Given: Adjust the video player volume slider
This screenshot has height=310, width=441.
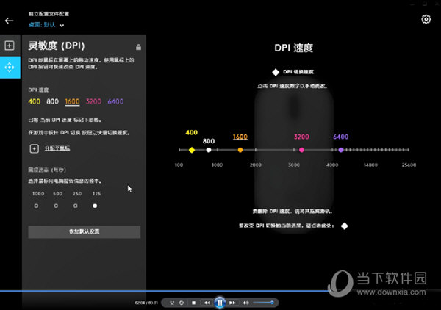Looking at the screenshot, I should pyautogui.click(x=264, y=303).
